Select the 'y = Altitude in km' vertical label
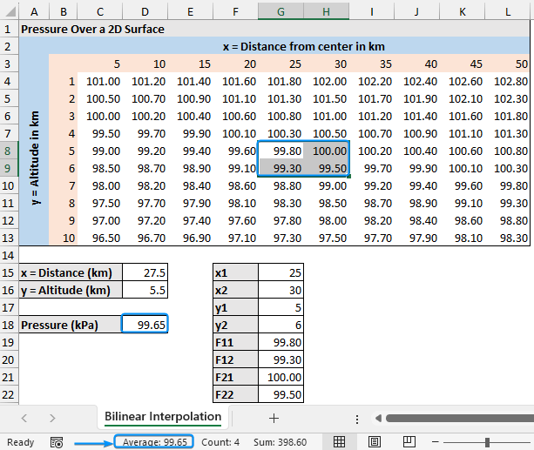The image size is (534, 450). tap(34, 158)
